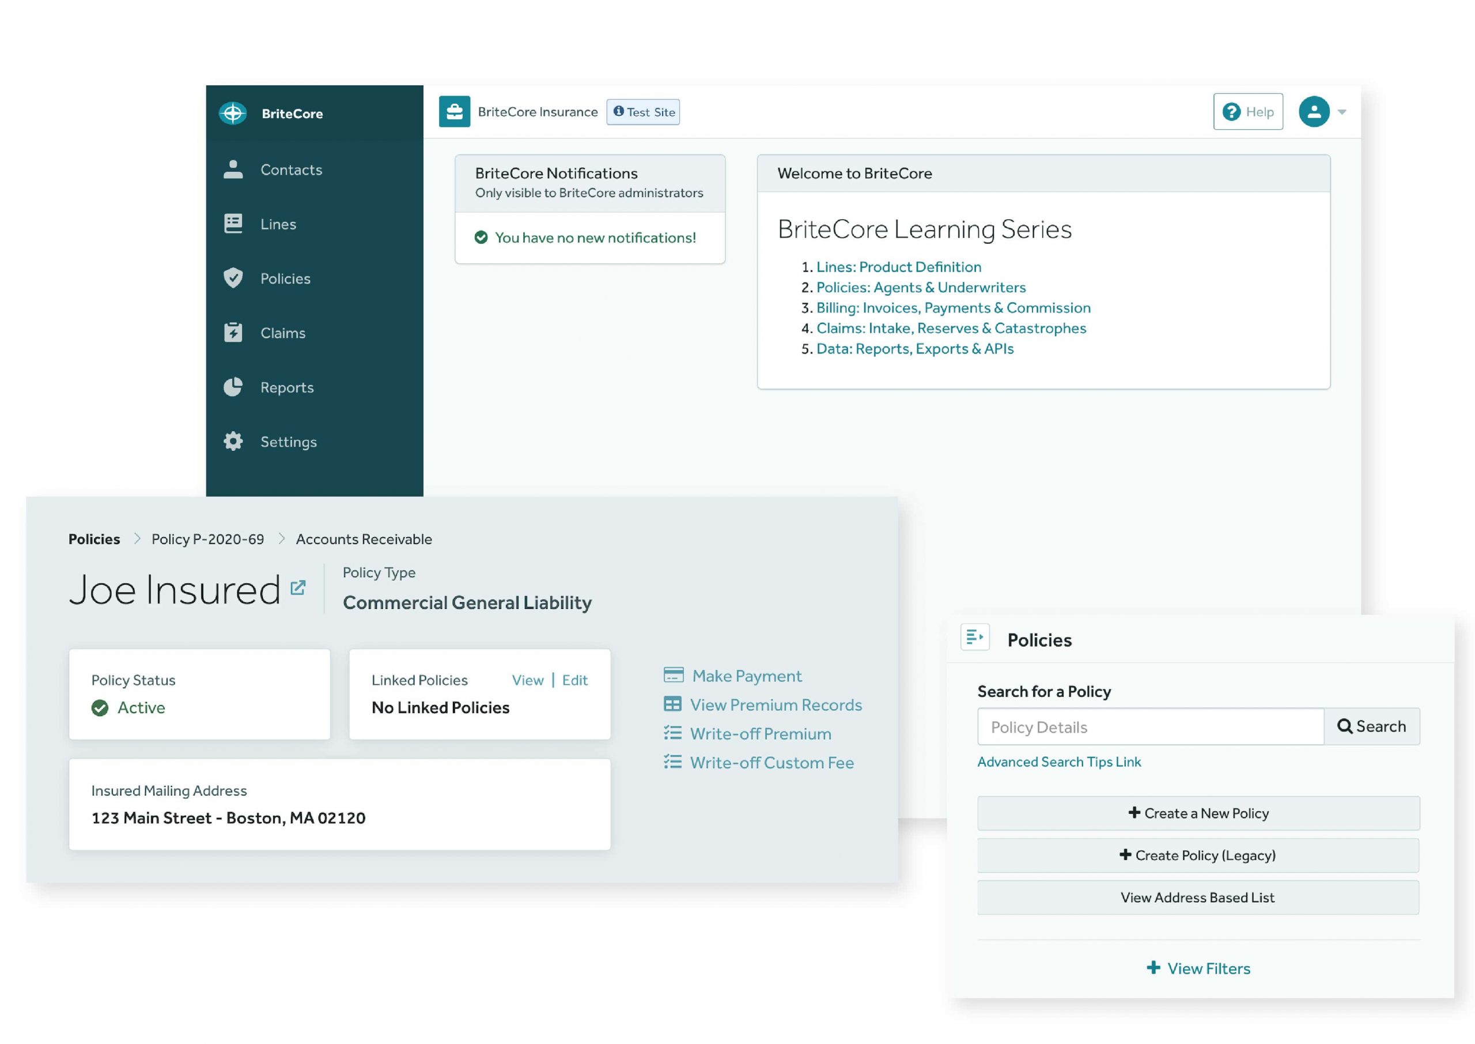The image size is (1475, 1044).
Task: Click the Lines document icon in sidebar
Action: [233, 224]
